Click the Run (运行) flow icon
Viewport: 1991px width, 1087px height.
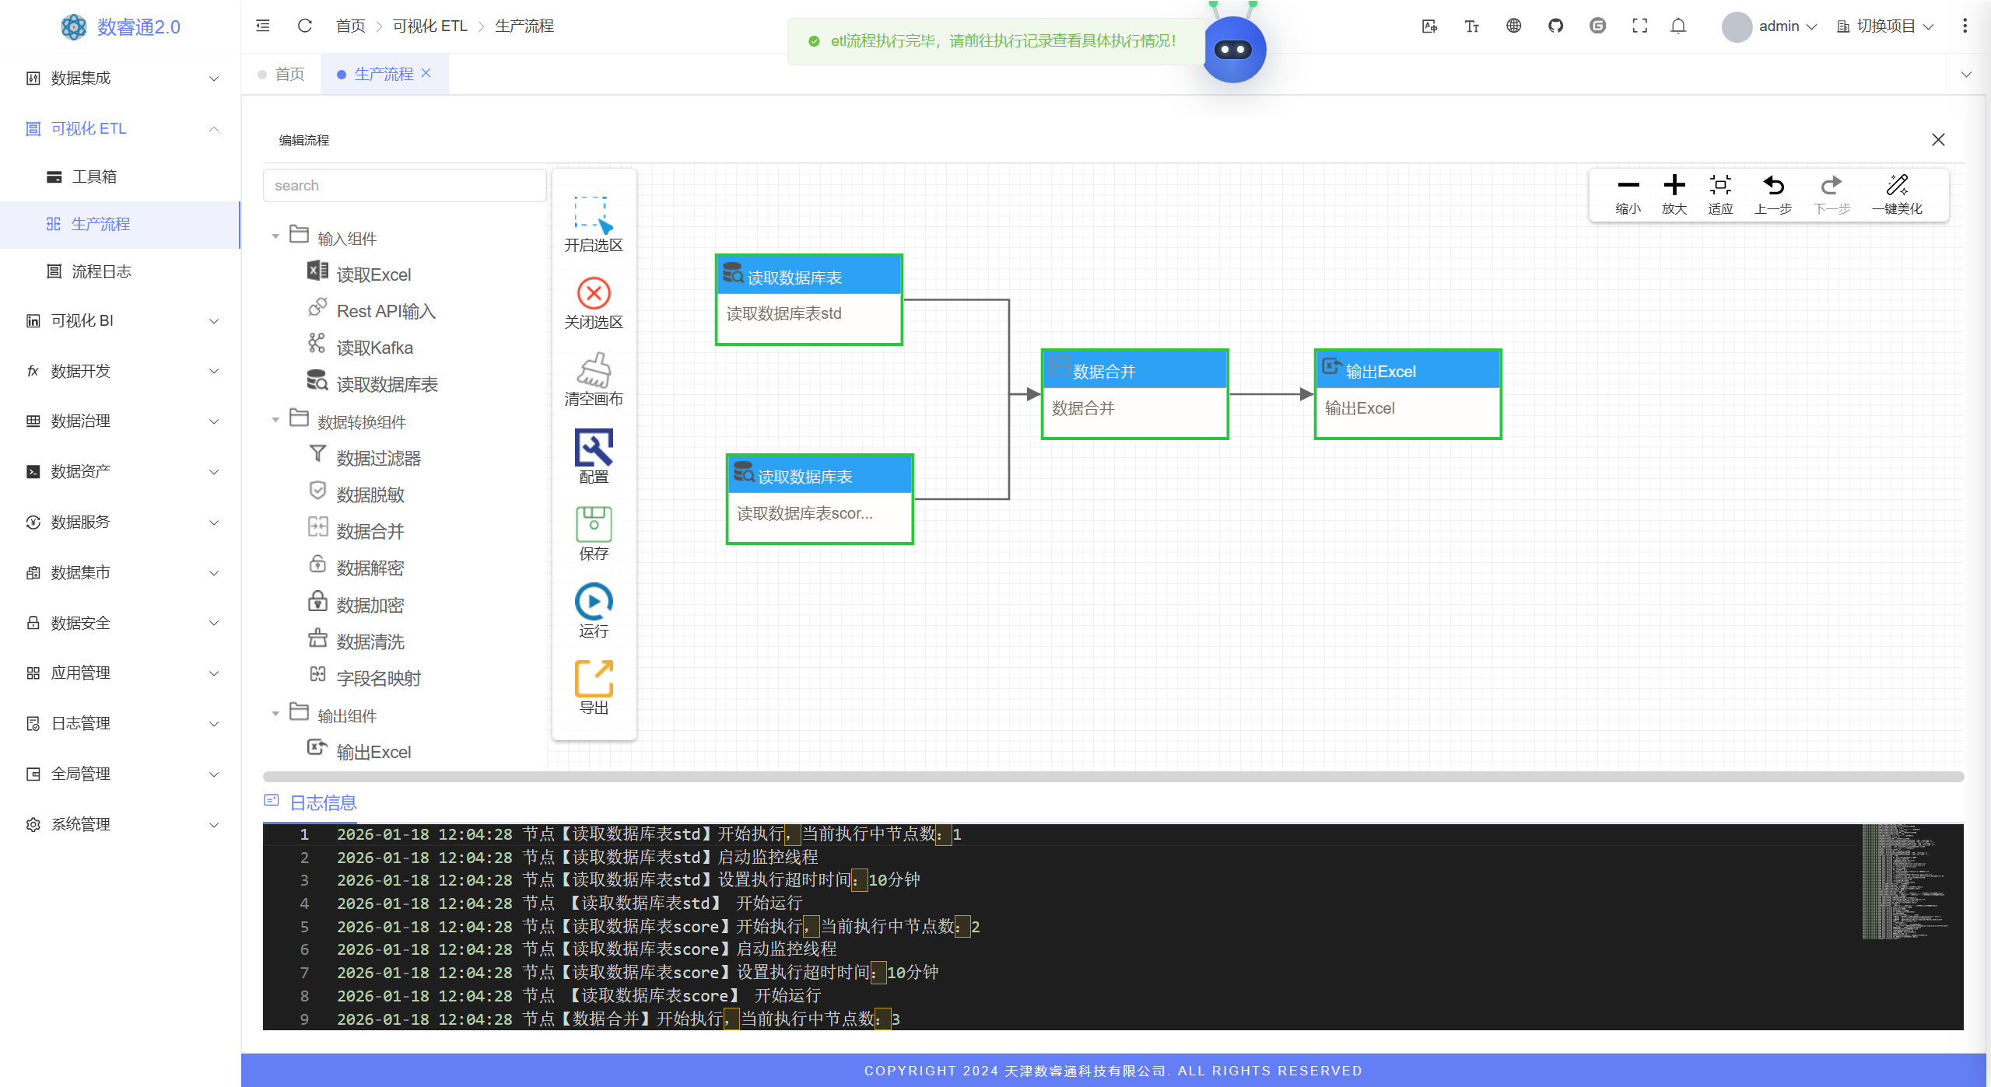[x=594, y=603]
